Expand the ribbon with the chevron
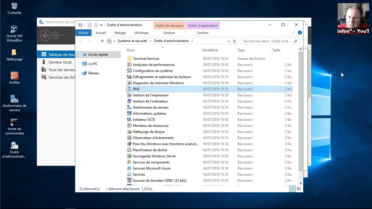372x209 pixels. tap(294, 33)
